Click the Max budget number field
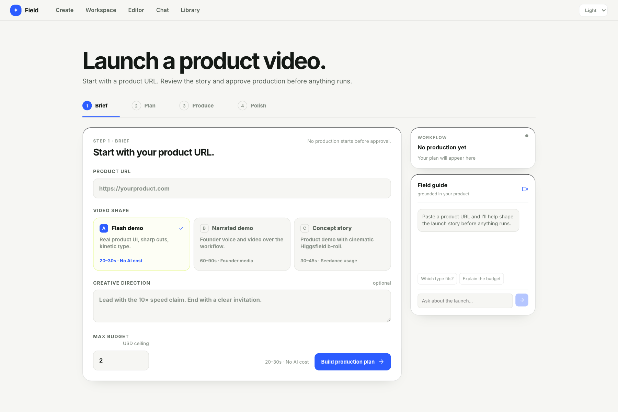This screenshot has height=412, width=618. [x=121, y=360]
